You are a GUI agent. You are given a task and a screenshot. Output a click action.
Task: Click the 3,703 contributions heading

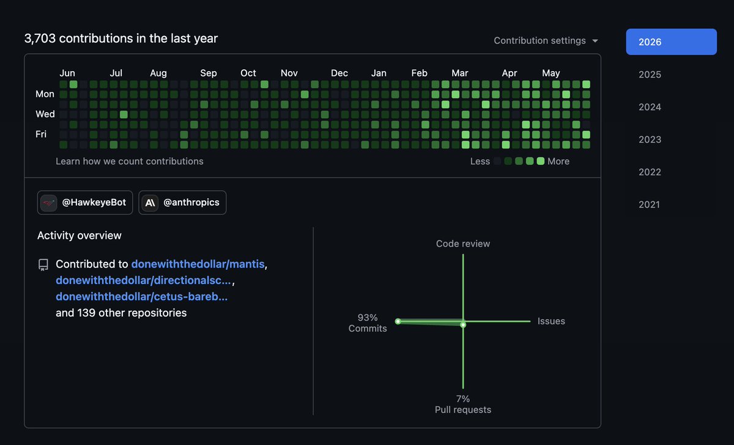121,39
